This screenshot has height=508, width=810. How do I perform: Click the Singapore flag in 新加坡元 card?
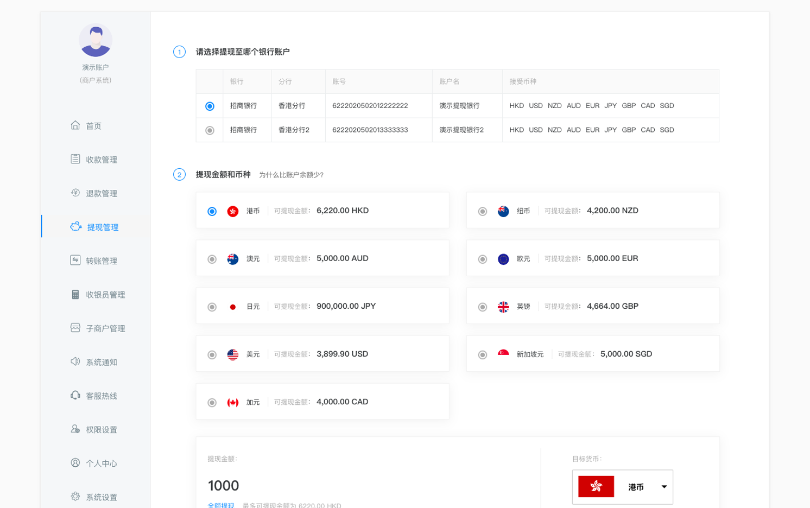pyautogui.click(x=503, y=354)
